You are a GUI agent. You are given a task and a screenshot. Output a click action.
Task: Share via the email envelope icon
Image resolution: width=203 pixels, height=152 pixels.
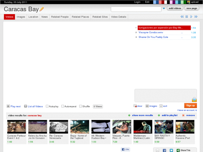(157, 150)
